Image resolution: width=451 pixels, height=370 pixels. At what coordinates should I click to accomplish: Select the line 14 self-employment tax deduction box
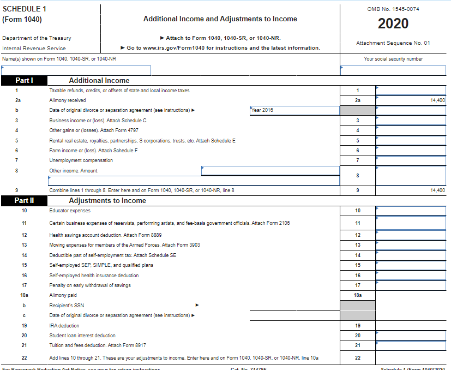click(x=412, y=254)
